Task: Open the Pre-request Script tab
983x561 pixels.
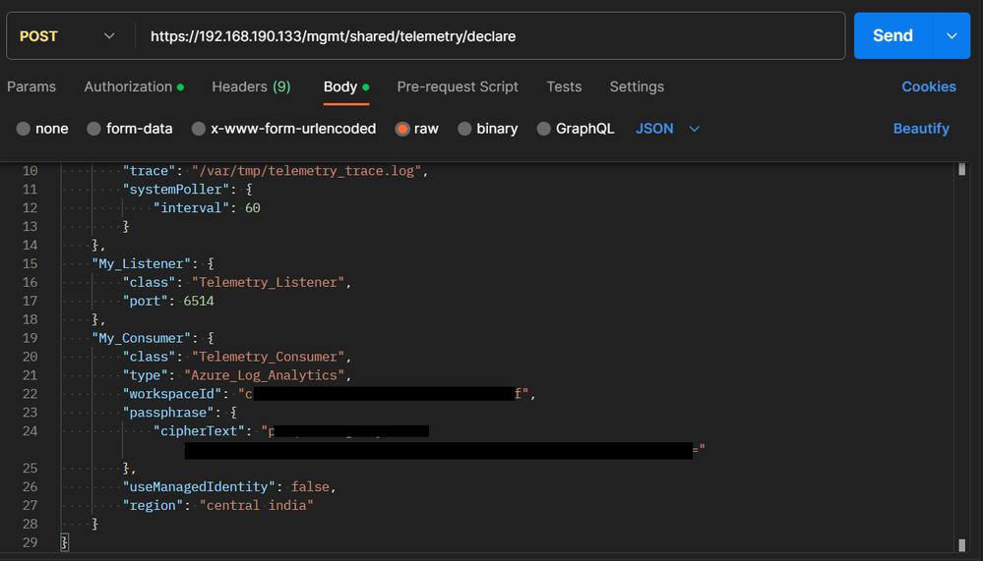Action: [458, 86]
